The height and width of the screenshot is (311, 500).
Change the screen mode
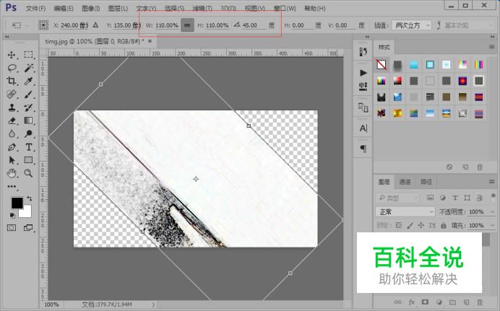point(28,227)
